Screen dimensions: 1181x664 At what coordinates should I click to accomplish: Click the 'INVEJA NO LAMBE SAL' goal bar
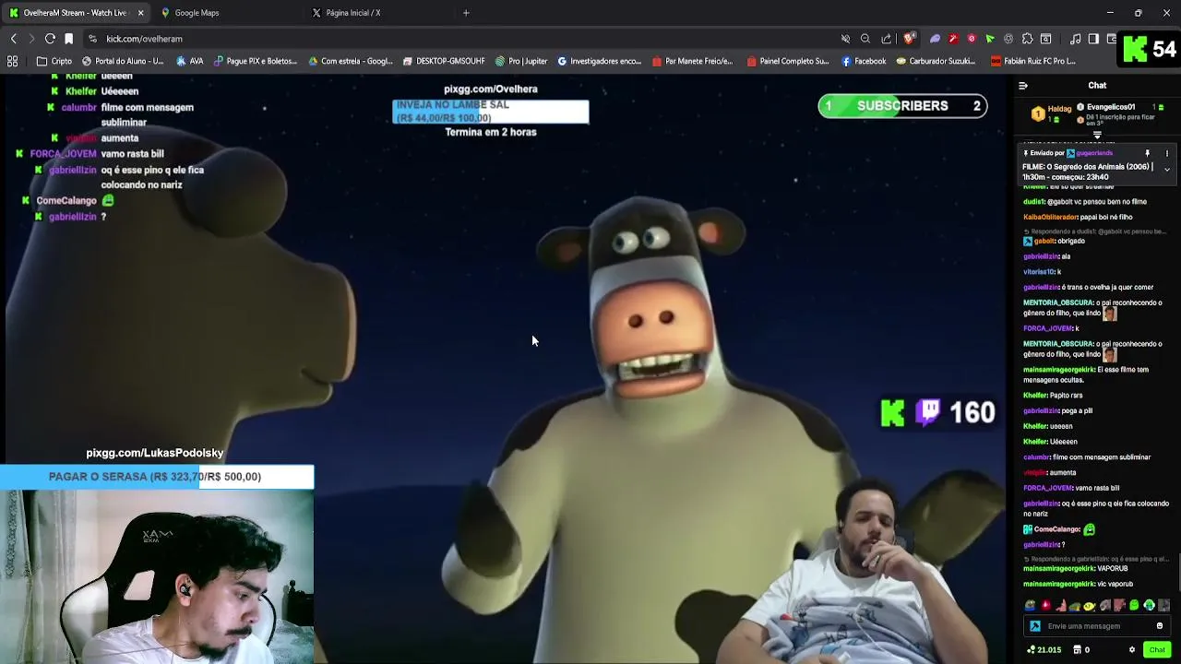click(x=491, y=112)
